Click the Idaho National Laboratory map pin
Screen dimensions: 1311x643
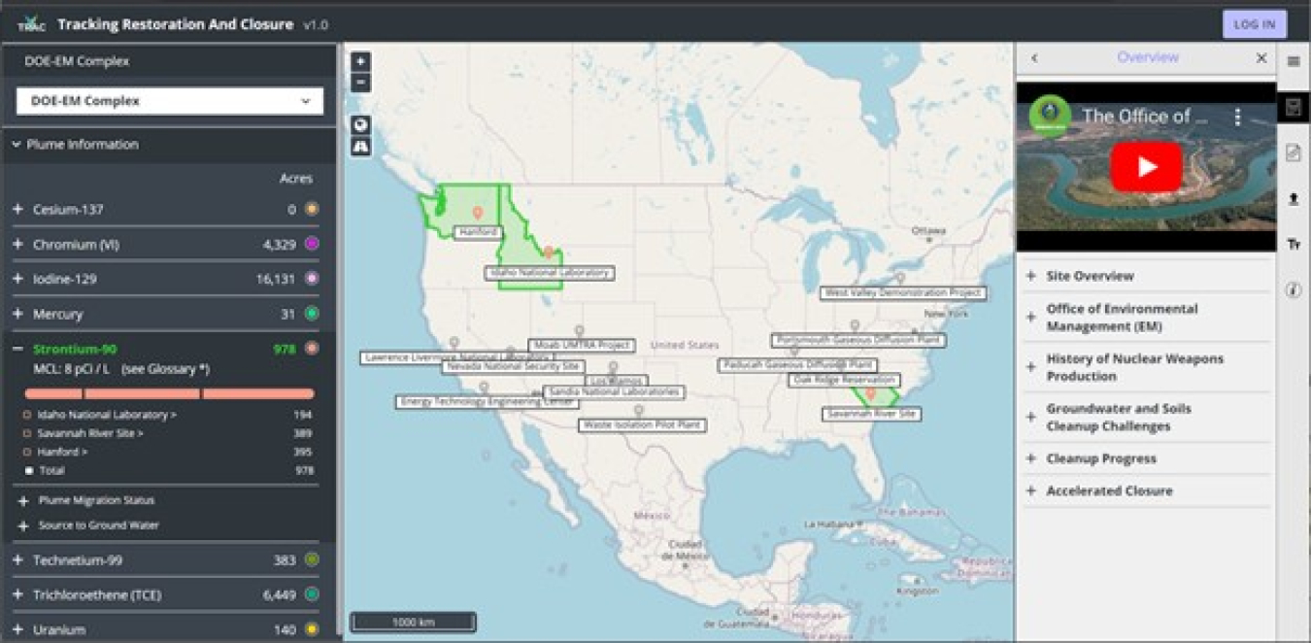point(548,253)
